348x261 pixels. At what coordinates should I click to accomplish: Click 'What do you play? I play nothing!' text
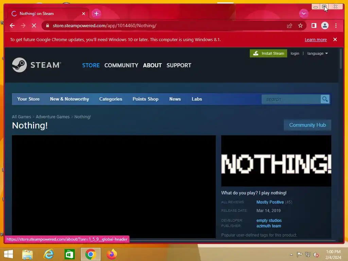tap(254, 193)
